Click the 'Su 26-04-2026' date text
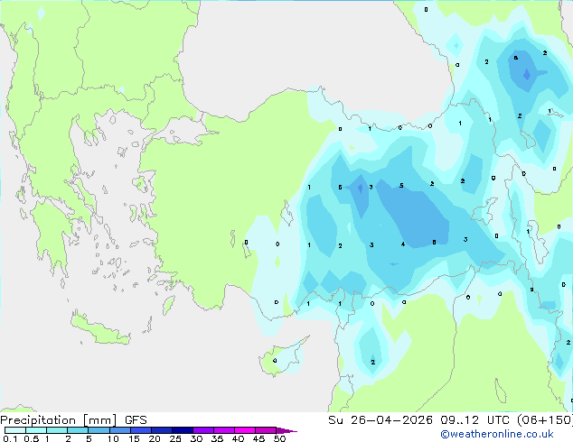This screenshot has height=442, width=573. [x=380, y=420]
